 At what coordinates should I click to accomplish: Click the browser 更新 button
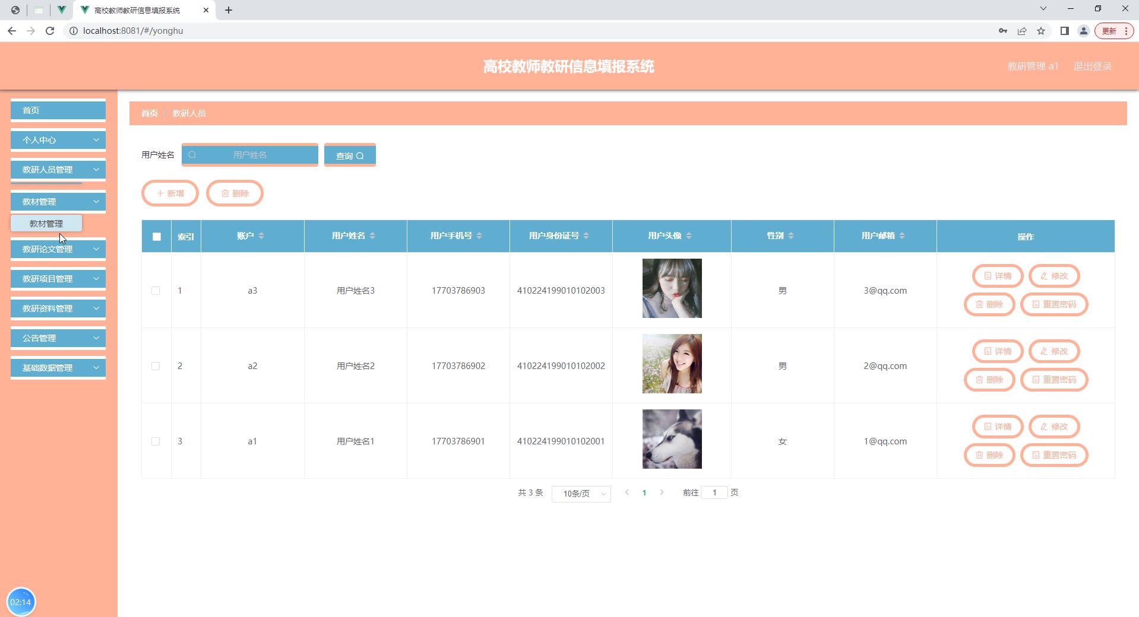tap(1115, 31)
